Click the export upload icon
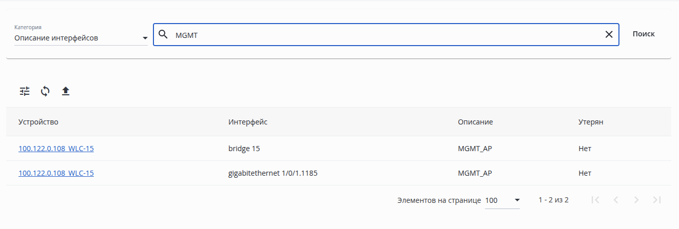 coord(66,92)
